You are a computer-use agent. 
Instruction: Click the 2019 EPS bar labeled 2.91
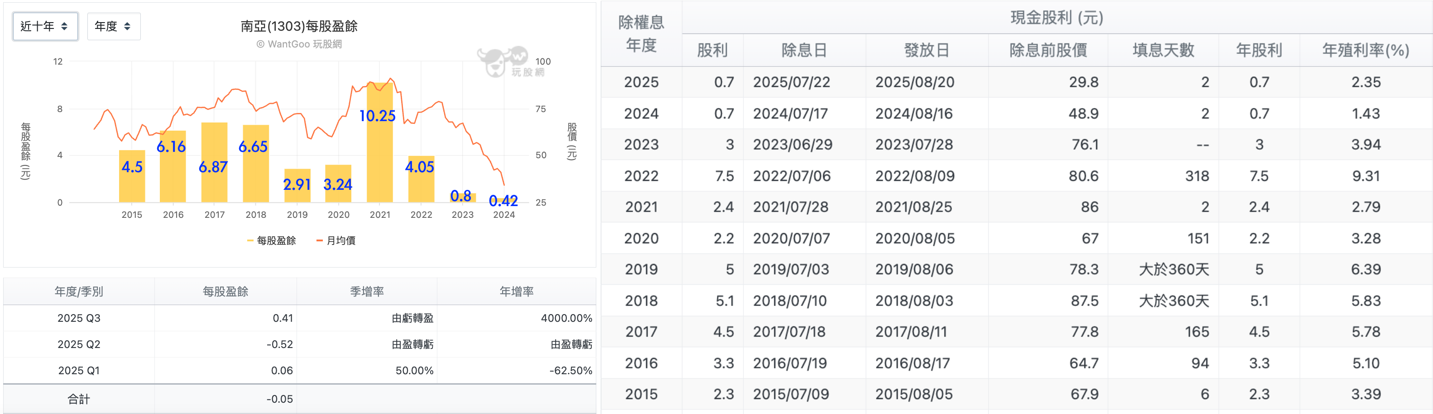click(x=297, y=185)
